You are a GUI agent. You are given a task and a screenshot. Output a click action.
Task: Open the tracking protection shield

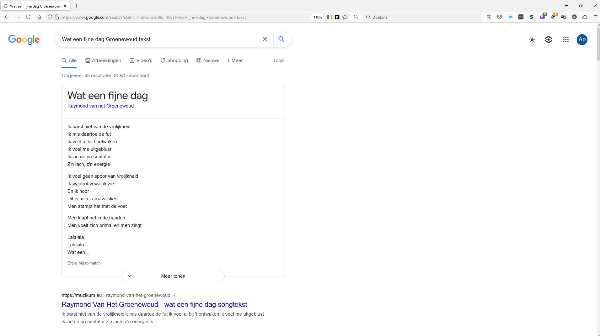(50, 17)
